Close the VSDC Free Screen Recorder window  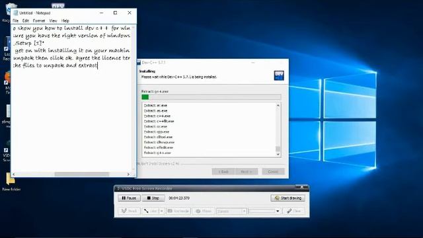coord(302,187)
